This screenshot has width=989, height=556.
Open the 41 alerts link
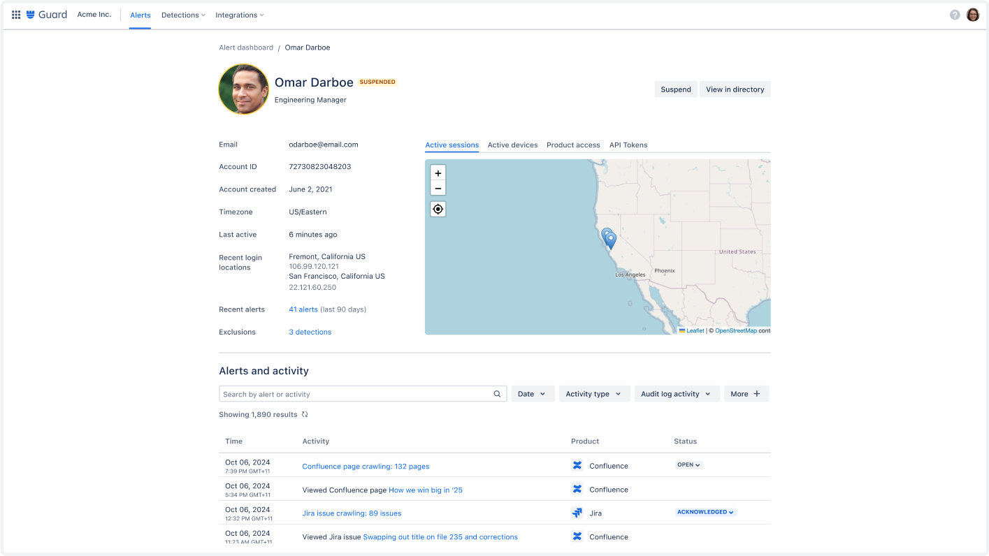point(303,309)
